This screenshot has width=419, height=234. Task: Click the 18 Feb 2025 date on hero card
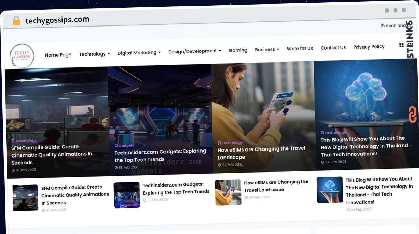click(129, 168)
